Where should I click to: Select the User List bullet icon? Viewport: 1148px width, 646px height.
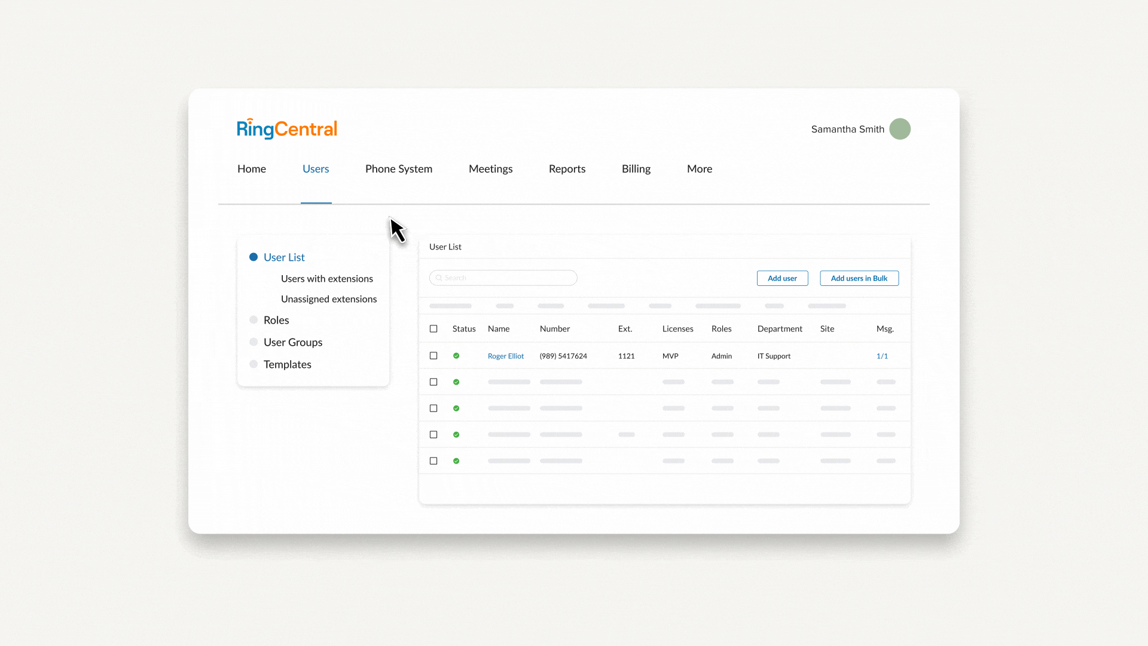pos(254,257)
